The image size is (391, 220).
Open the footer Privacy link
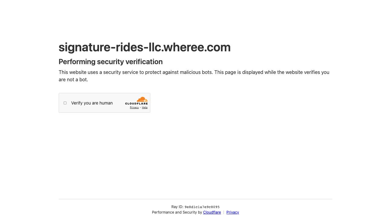[233, 212]
